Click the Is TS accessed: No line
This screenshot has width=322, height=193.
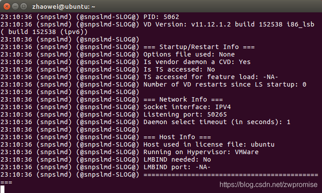pyautogui.click(x=179, y=69)
